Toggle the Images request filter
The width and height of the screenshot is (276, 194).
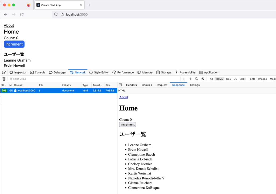tap(263, 79)
